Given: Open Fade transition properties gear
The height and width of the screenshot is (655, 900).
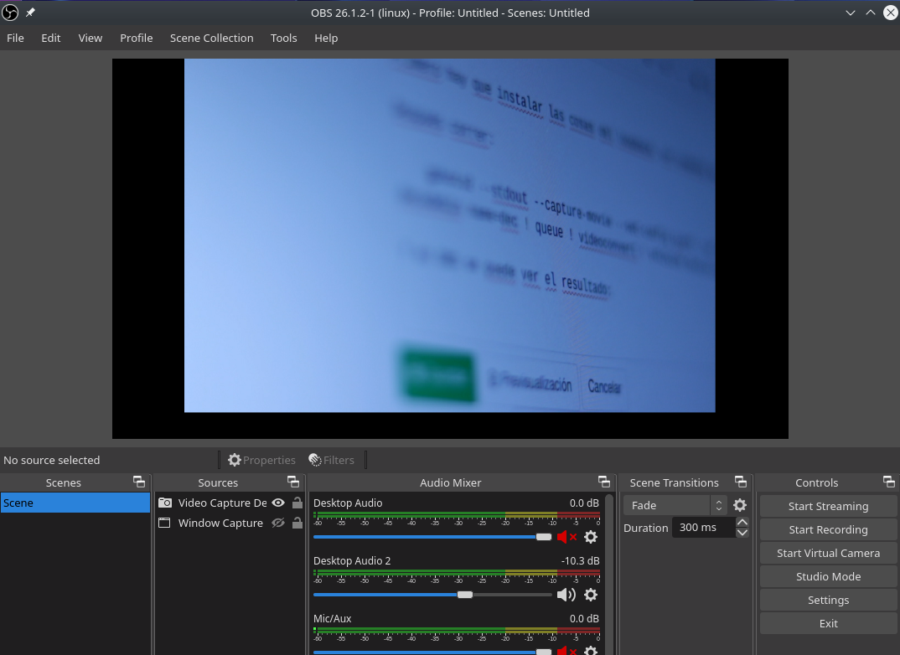Looking at the screenshot, I should [x=739, y=505].
